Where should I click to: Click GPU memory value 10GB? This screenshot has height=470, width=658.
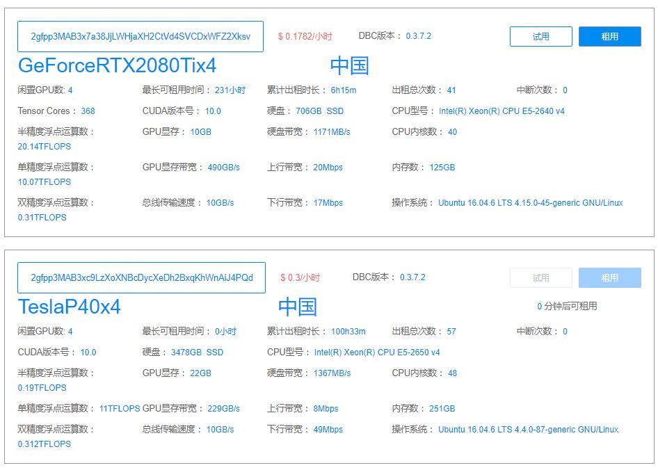(x=200, y=132)
